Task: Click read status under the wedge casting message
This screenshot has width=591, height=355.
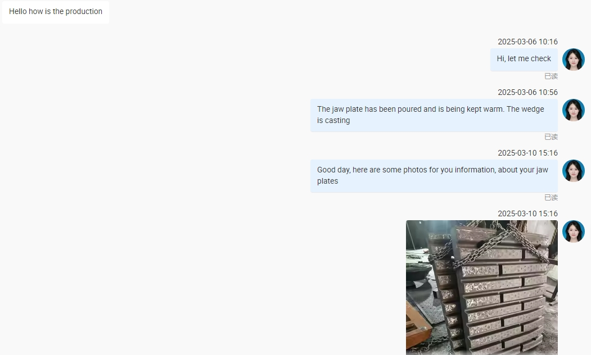Action: coord(551,136)
